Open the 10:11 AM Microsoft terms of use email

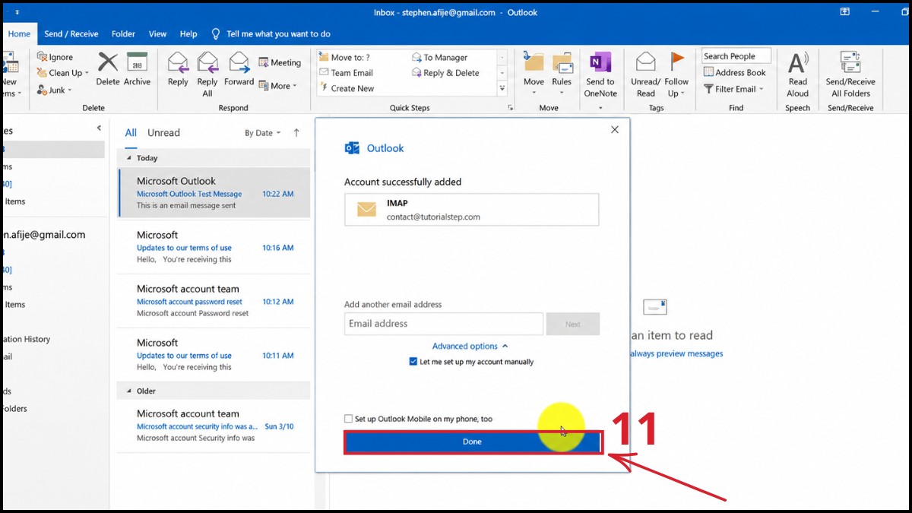click(x=214, y=355)
